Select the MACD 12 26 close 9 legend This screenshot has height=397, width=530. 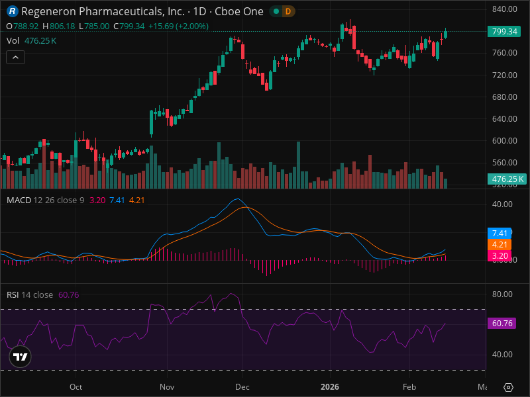click(45, 200)
